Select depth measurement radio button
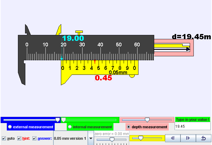This screenshot has height=145, width=212. point(129,127)
